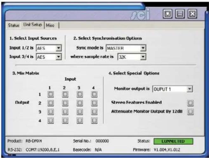The height and width of the screenshot is (158, 209).
Task: Tick Attenuate Monitor Output By 12dB checkbox
Action: tap(190, 112)
